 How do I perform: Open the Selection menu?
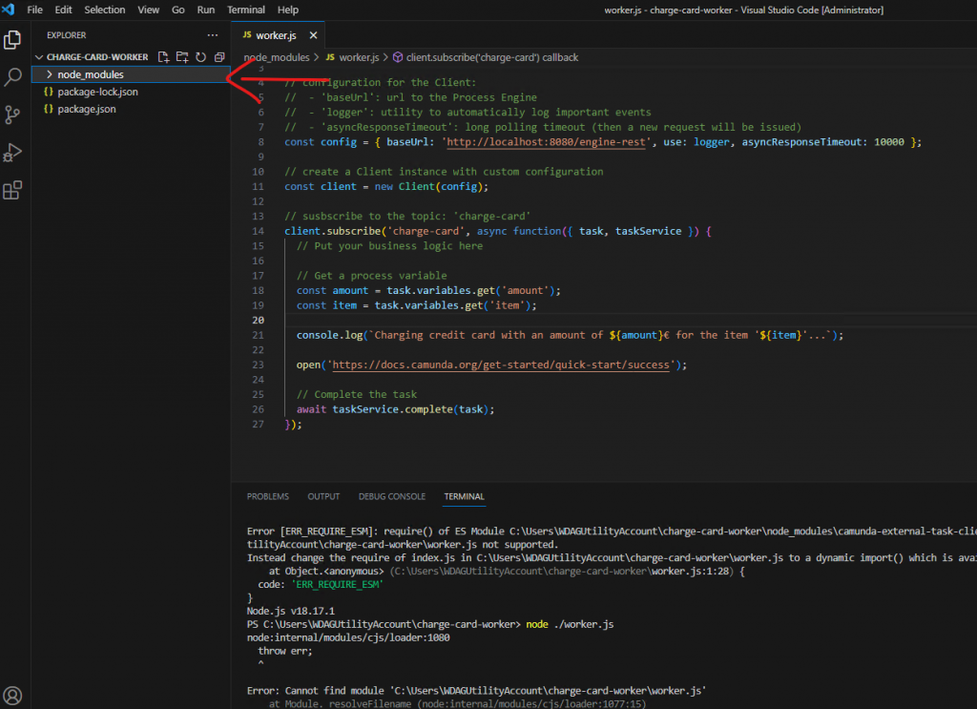105,10
